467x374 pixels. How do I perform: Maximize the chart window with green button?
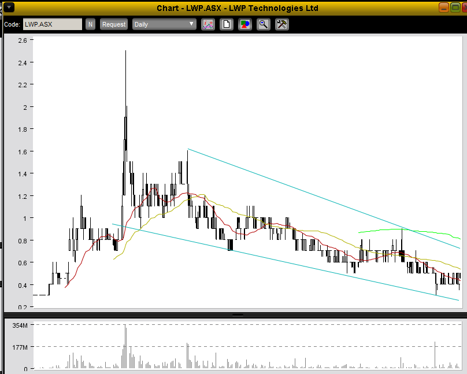[455, 7]
